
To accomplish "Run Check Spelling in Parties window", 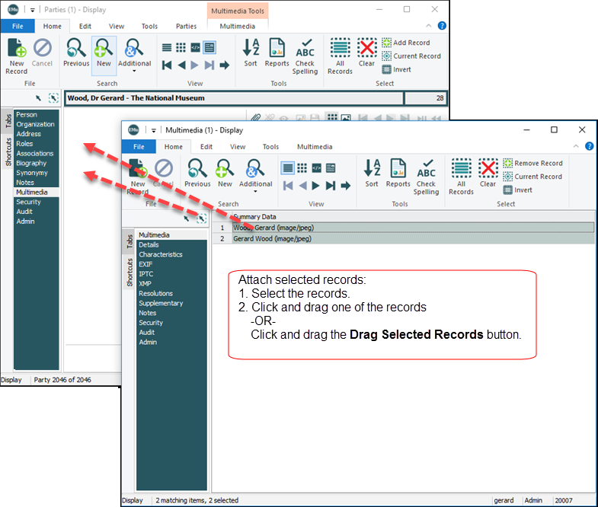I will pos(305,56).
